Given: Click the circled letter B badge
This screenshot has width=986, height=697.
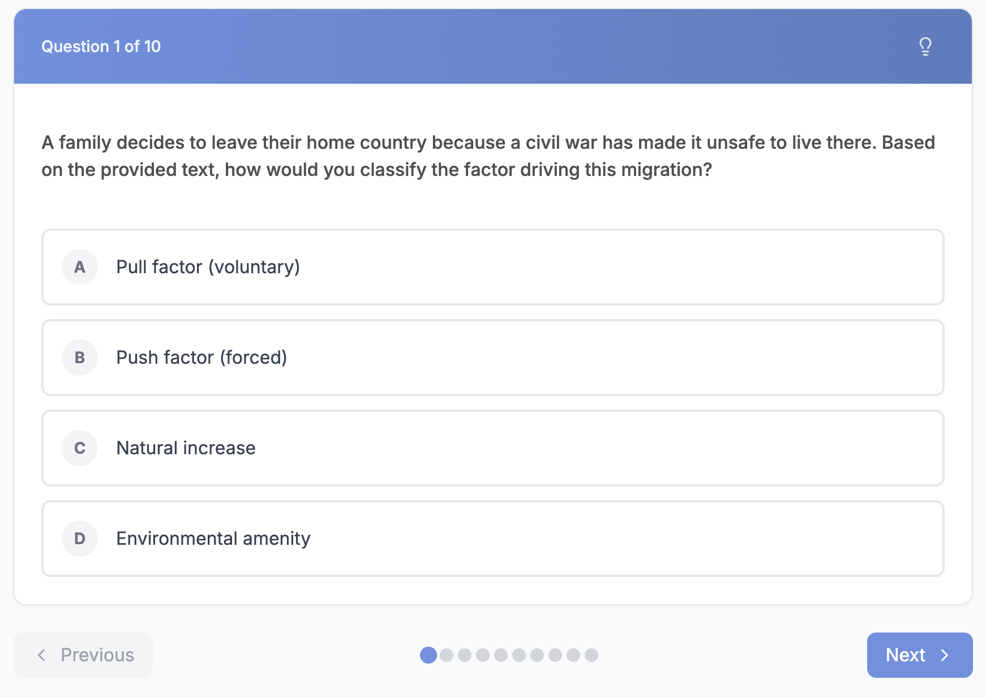Looking at the screenshot, I should coord(79,358).
